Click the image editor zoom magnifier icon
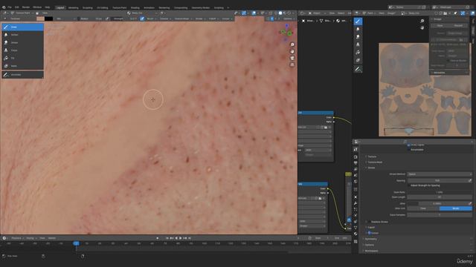The image size is (476, 267). [x=422, y=21]
